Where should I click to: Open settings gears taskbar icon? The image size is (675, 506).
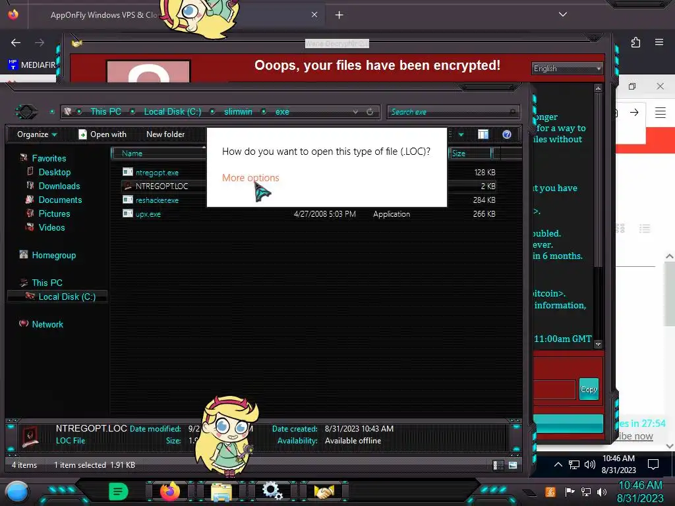(x=272, y=491)
